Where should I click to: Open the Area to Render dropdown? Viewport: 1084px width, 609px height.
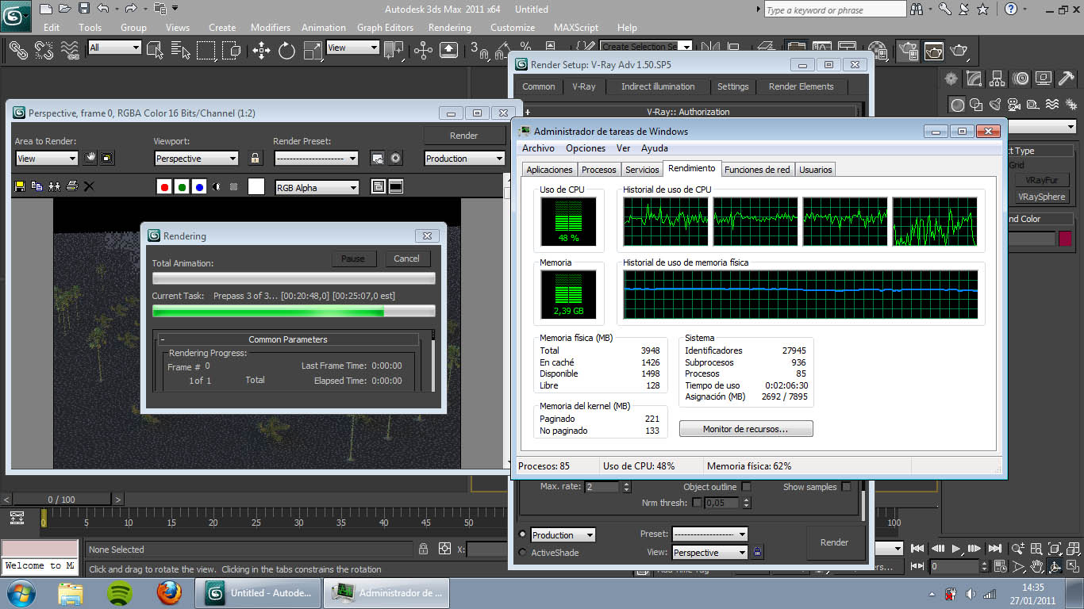coord(47,159)
